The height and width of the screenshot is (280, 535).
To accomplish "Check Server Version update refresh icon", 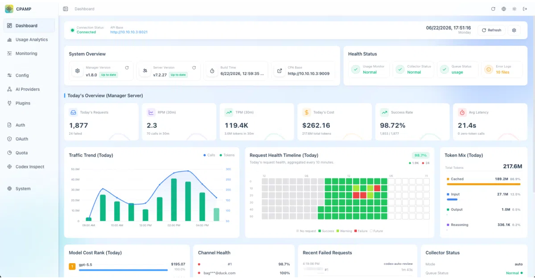I will [x=194, y=68].
